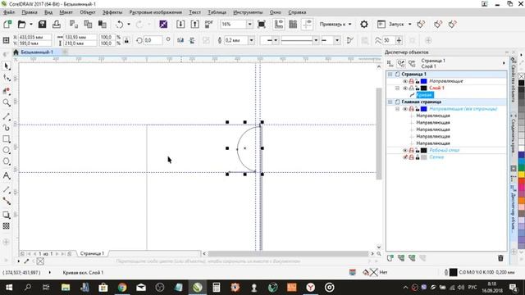
Task: Click the Export icon
Action: (x=194, y=24)
